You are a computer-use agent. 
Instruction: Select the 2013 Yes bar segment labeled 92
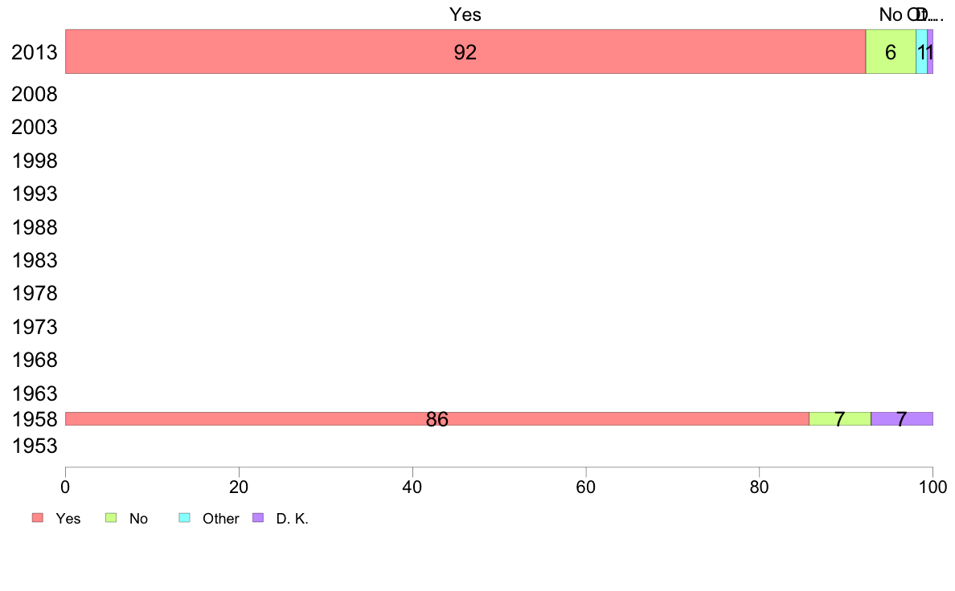tap(465, 51)
